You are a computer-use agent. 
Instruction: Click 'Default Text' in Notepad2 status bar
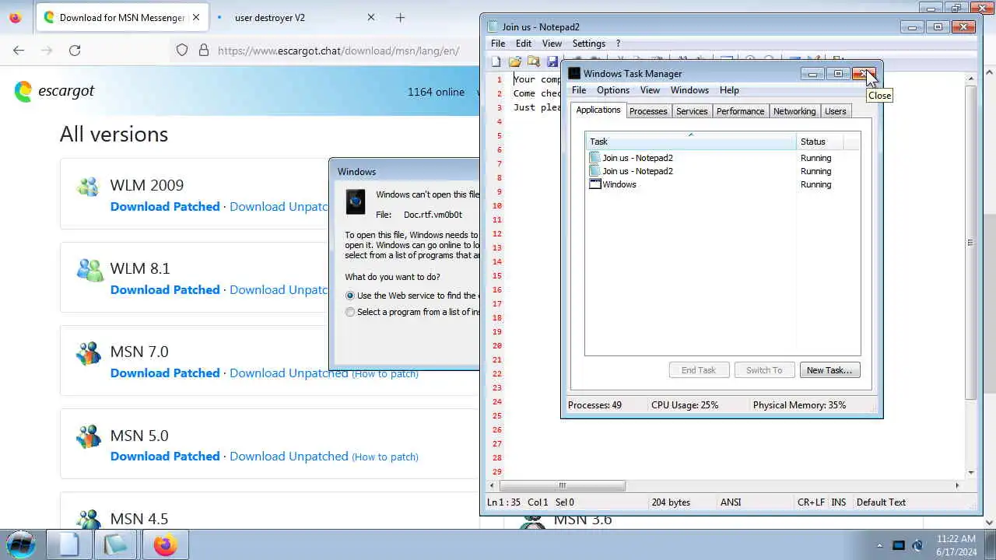coord(881,502)
